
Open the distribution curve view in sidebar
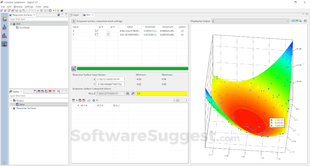click(4, 36)
